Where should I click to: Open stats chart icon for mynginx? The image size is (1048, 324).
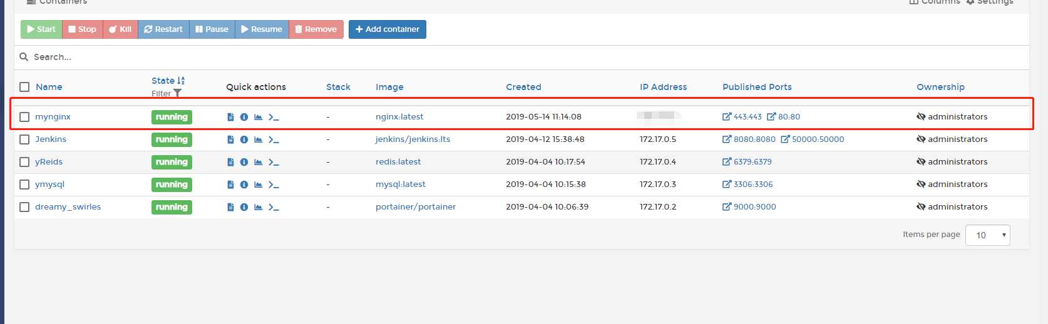point(258,117)
